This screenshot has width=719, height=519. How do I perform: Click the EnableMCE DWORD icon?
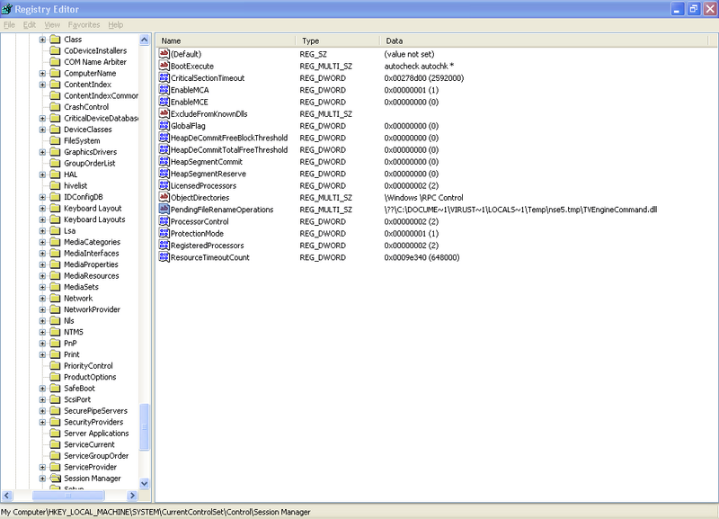pos(164,102)
